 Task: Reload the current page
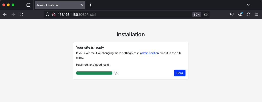(21, 14)
